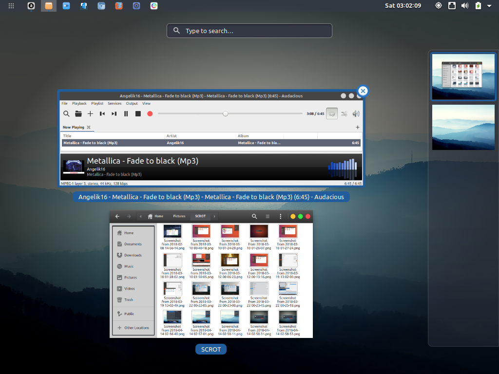Screen dimensions: 499x374
Task: Click the open files folder icon in Audacious
Action: click(x=78, y=113)
